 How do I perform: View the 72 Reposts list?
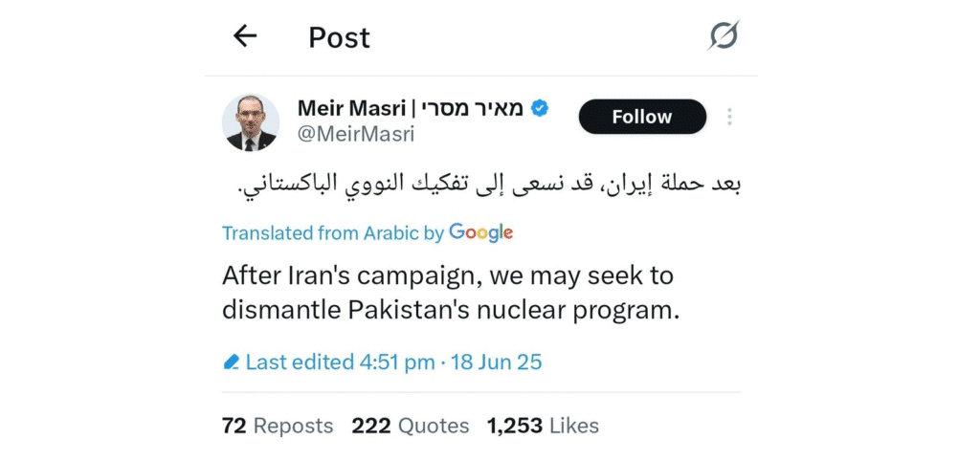tap(278, 426)
